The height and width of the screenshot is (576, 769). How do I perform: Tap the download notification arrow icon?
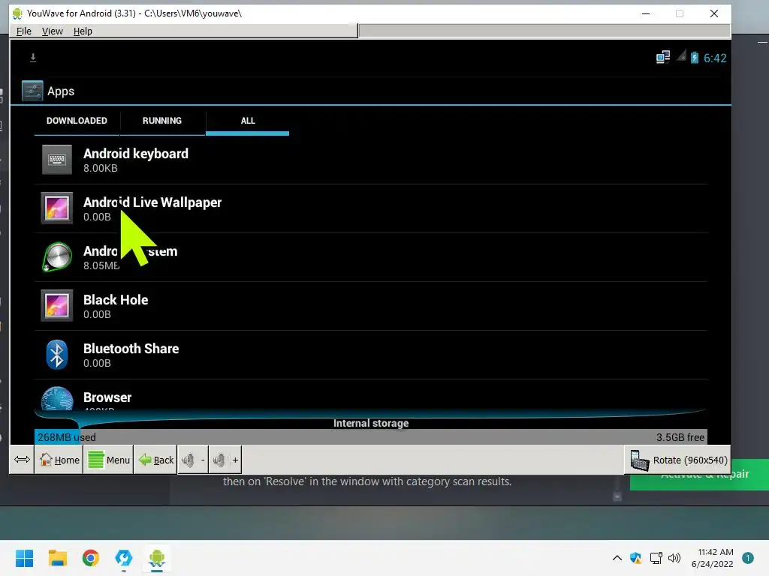pyautogui.click(x=33, y=58)
